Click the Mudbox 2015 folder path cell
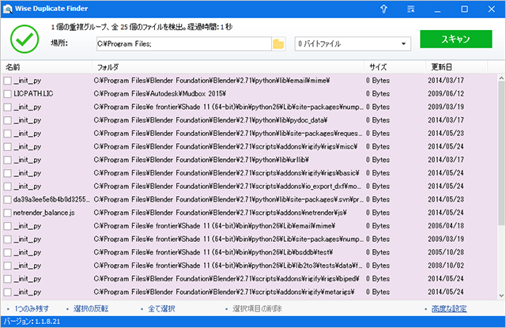The image size is (506, 328). pos(160,94)
